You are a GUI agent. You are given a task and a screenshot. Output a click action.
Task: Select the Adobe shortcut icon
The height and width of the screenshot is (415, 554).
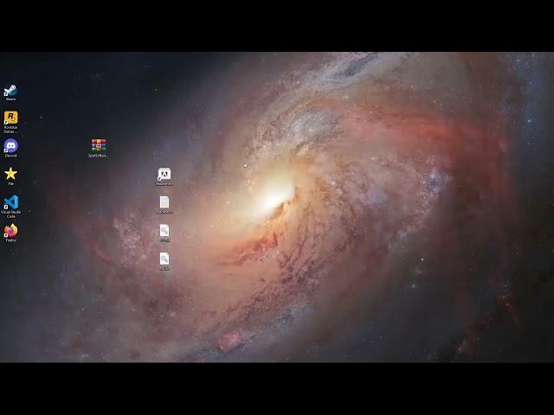164,176
